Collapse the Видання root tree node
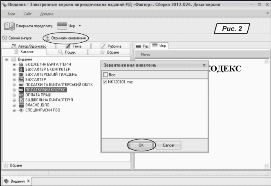The height and width of the screenshot is (186, 271). coord(7,60)
